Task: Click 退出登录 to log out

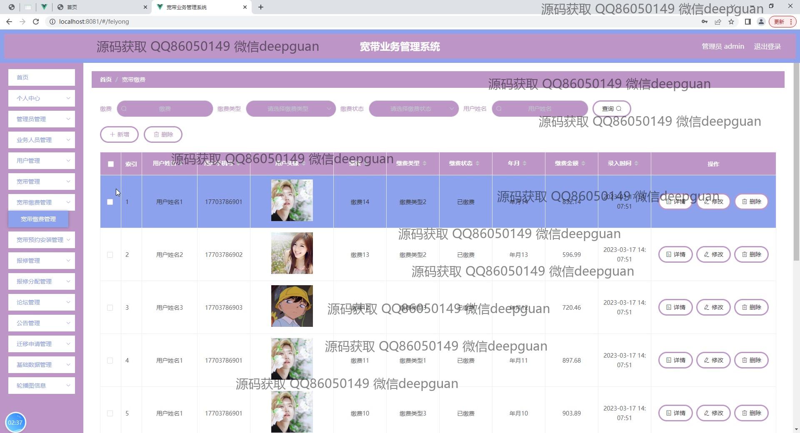Action: click(767, 47)
